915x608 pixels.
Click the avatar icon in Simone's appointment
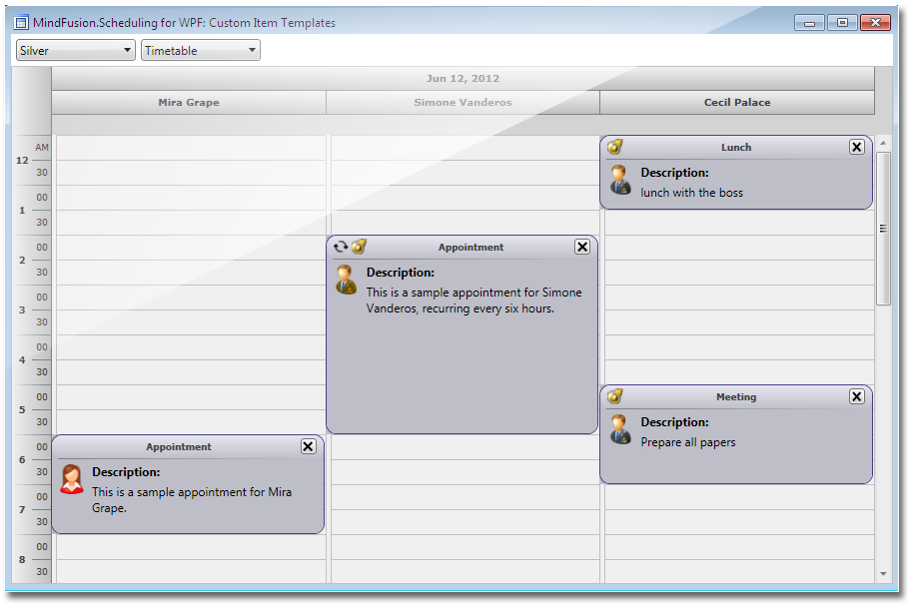pyautogui.click(x=346, y=280)
